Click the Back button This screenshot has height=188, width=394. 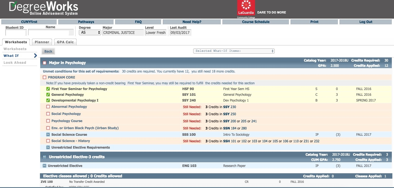pos(48,51)
